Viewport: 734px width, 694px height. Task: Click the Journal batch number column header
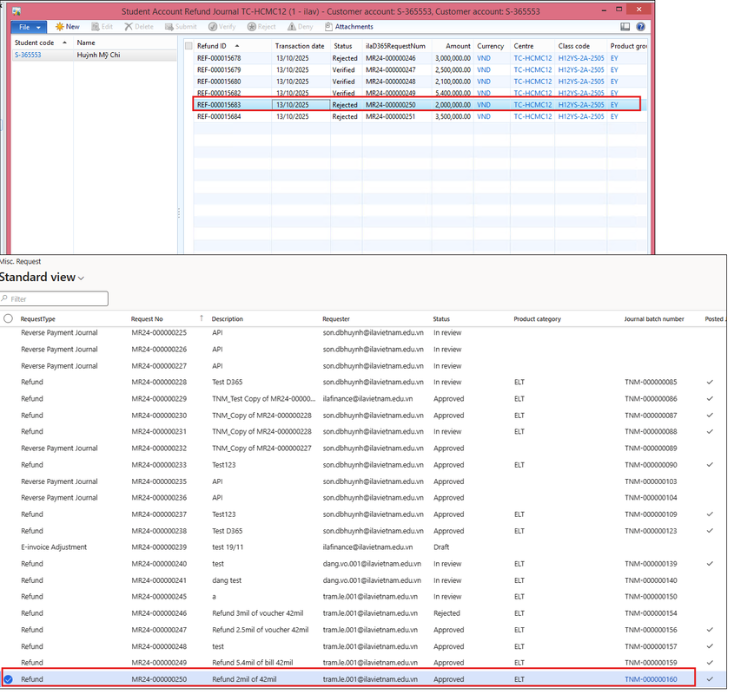654,319
